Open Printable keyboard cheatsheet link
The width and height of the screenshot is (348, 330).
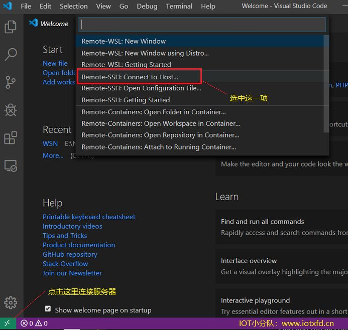click(x=89, y=217)
